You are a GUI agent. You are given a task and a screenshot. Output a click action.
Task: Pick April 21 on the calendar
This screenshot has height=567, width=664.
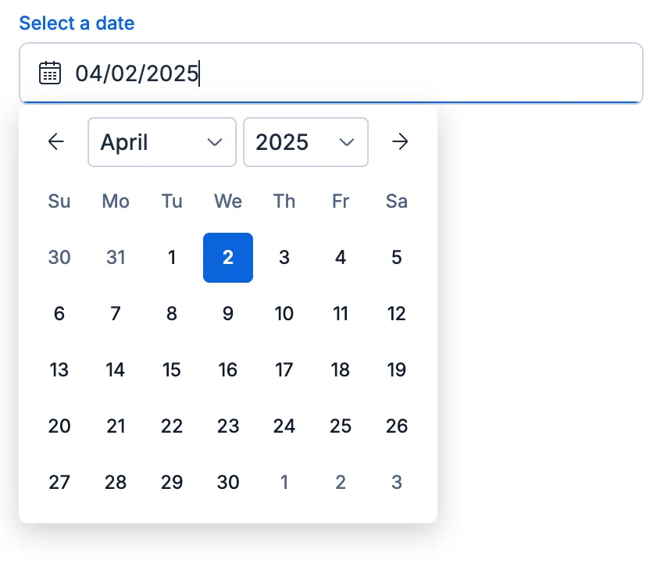[116, 426]
